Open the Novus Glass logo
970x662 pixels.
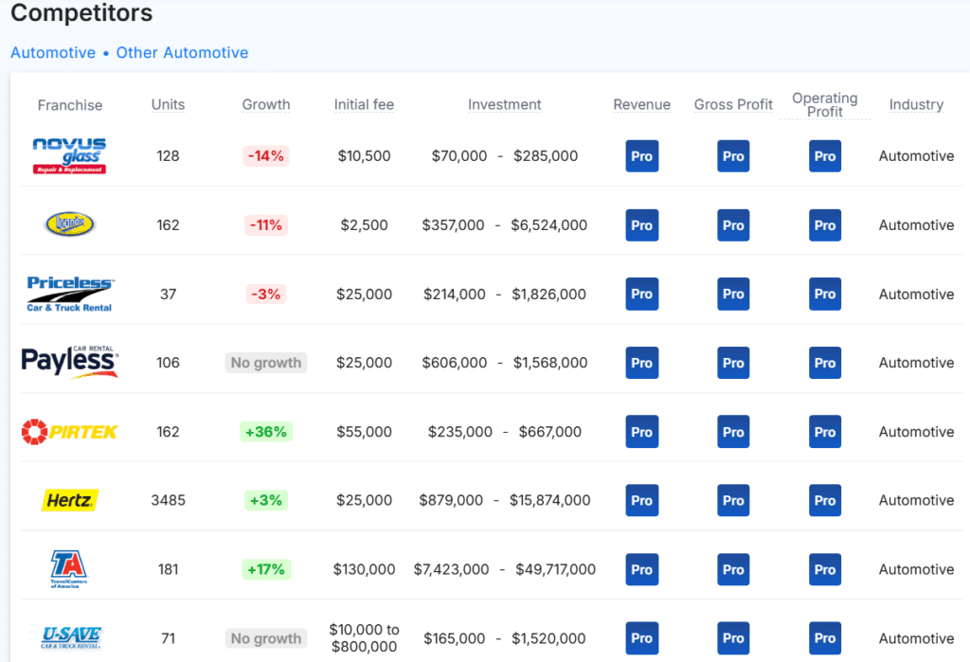(x=69, y=155)
